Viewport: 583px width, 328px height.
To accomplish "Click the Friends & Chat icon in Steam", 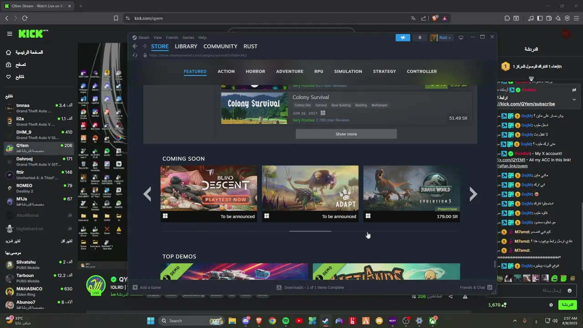I will [x=490, y=287].
